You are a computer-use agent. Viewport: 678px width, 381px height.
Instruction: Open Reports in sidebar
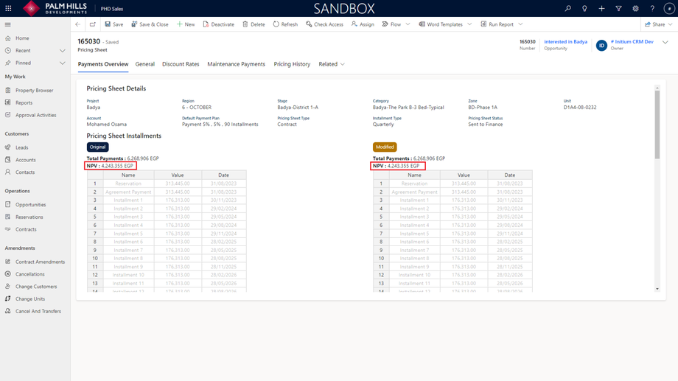coord(24,103)
